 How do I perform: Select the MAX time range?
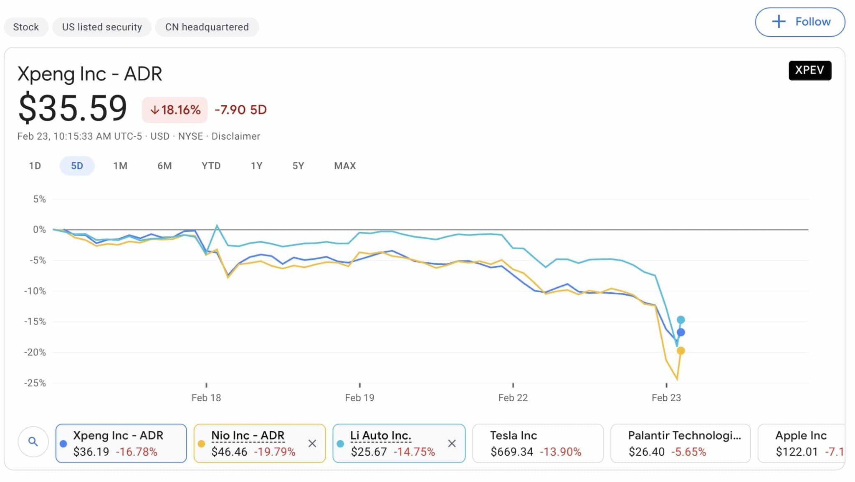345,166
